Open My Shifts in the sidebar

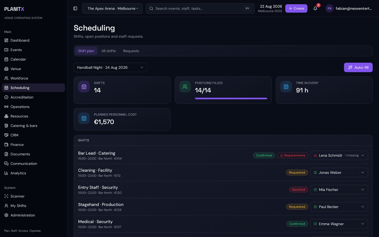(33, 206)
